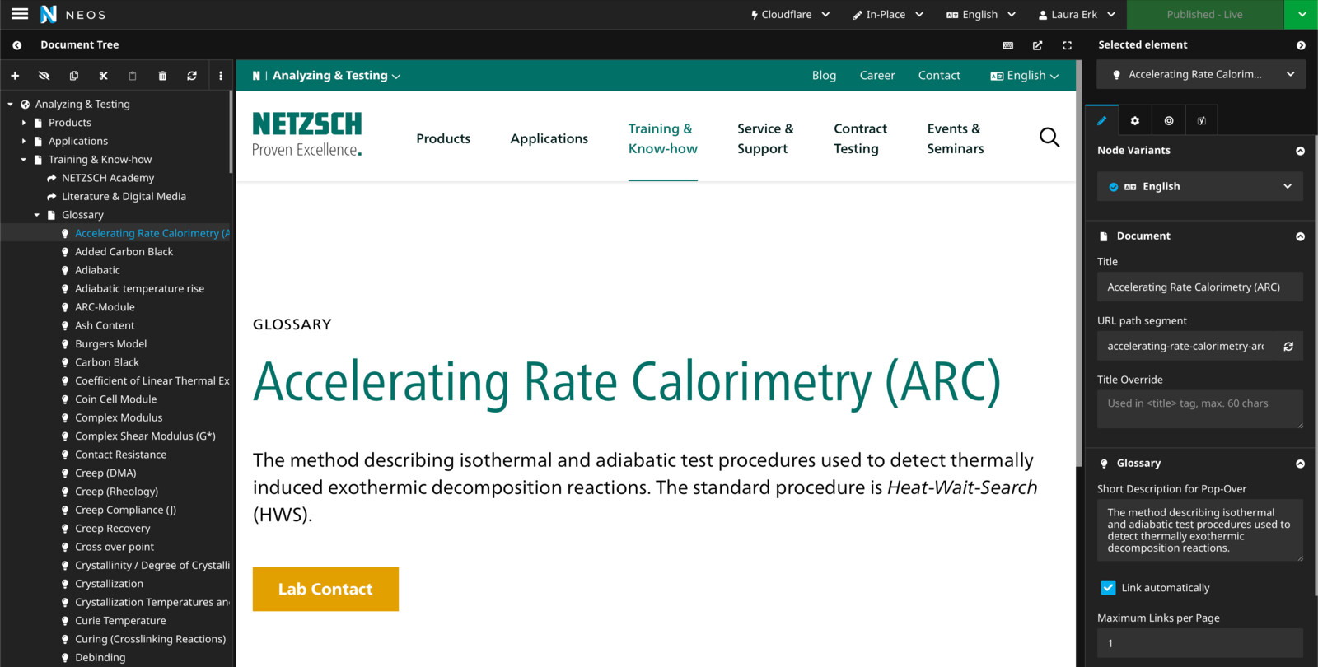Toggle the Link automatically checkbox
The height and width of the screenshot is (667, 1318).
[x=1108, y=588]
